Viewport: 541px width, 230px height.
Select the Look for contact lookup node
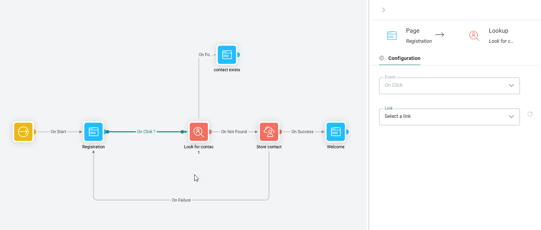199,132
